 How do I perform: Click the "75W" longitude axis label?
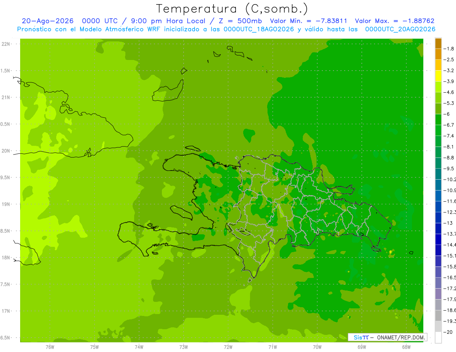click(95, 347)
